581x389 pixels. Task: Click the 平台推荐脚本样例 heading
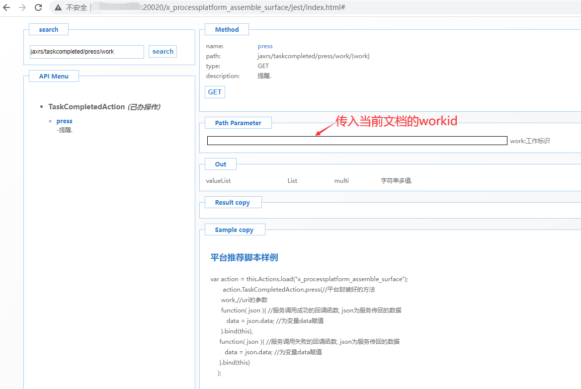click(244, 257)
